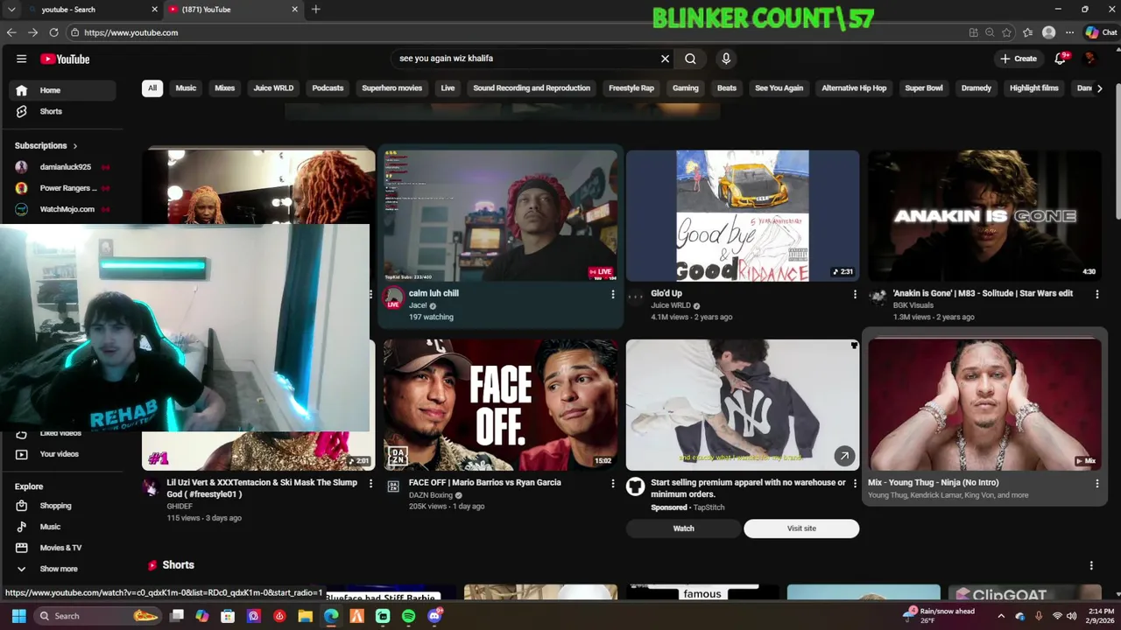Viewport: 1121px width, 630px height.
Task: Select the Superhero movies filter chip
Action: tap(391, 88)
